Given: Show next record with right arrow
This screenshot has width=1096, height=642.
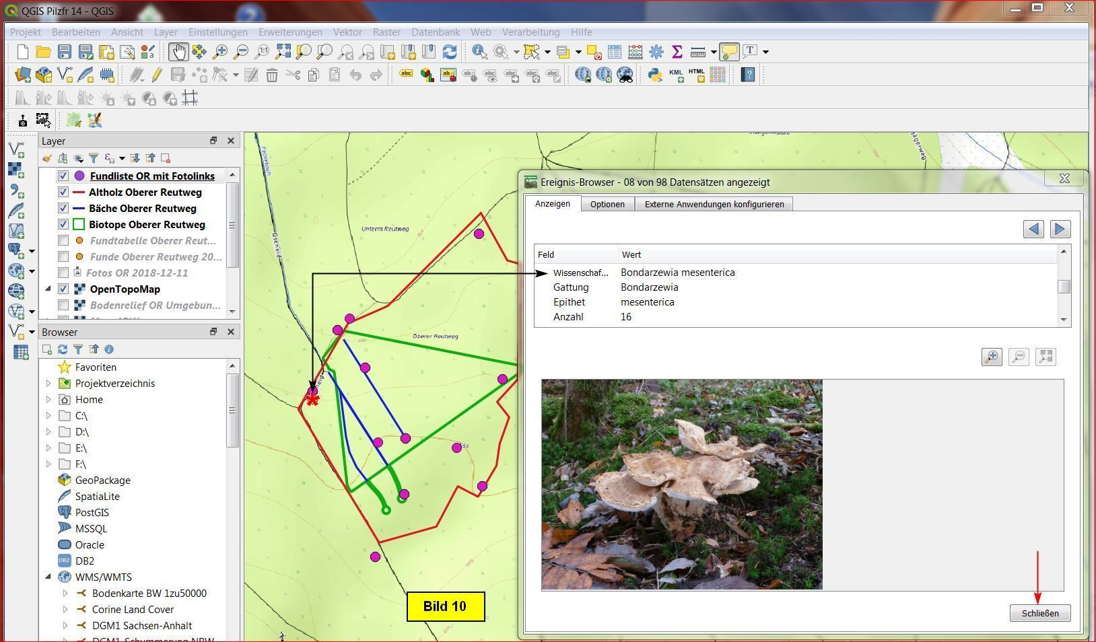Looking at the screenshot, I should pyautogui.click(x=1059, y=229).
